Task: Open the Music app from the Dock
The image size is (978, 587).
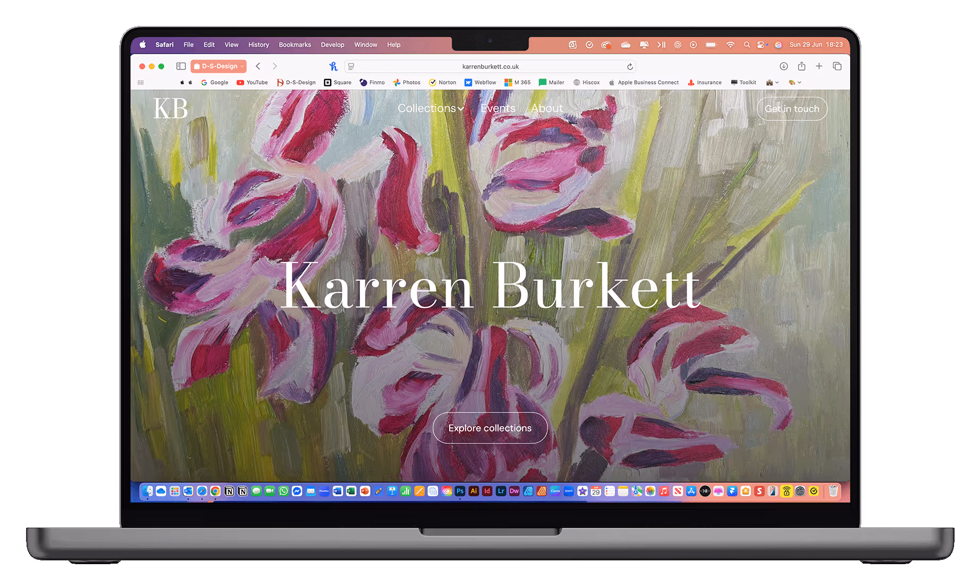Action: click(x=664, y=491)
